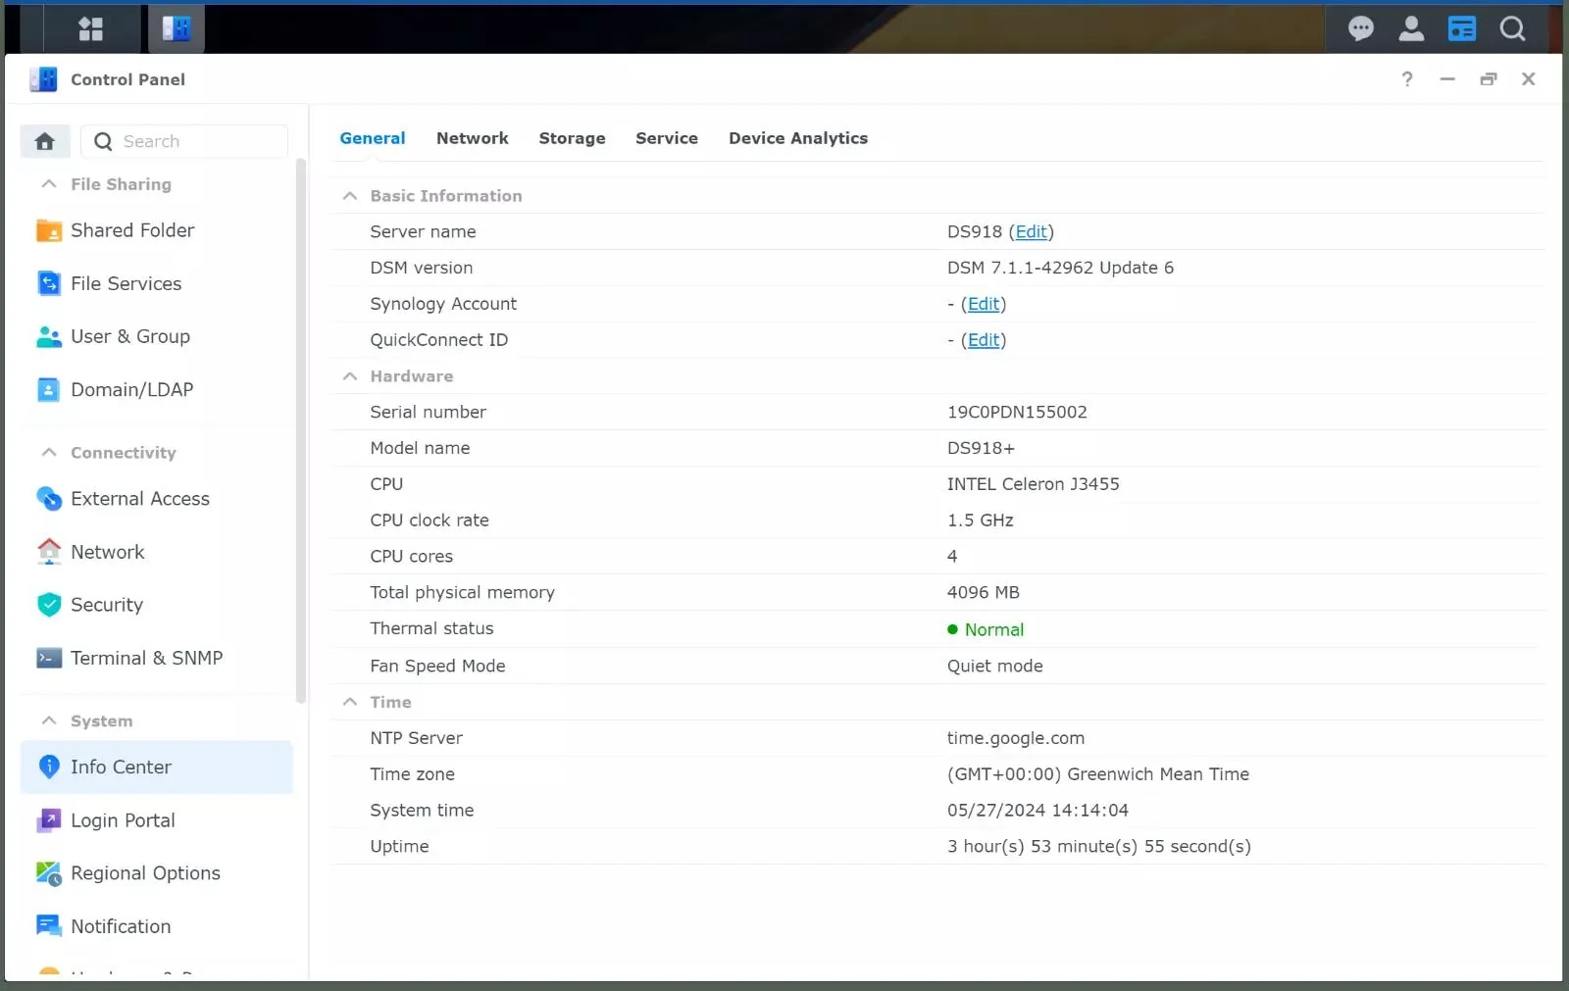The height and width of the screenshot is (991, 1569).
Task: Open Domain/LDAP settings
Action: click(132, 389)
